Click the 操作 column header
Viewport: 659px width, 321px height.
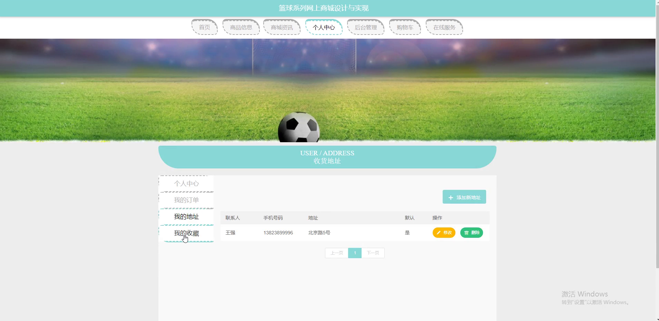coord(437,218)
